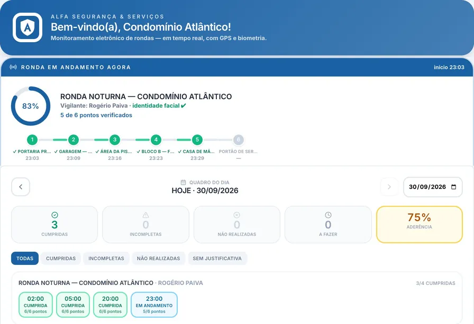Open the 0 Não Realizadas summary card

pyautogui.click(x=236, y=224)
